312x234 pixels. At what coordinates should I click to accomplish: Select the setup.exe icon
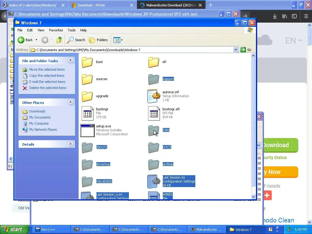point(87,130)
